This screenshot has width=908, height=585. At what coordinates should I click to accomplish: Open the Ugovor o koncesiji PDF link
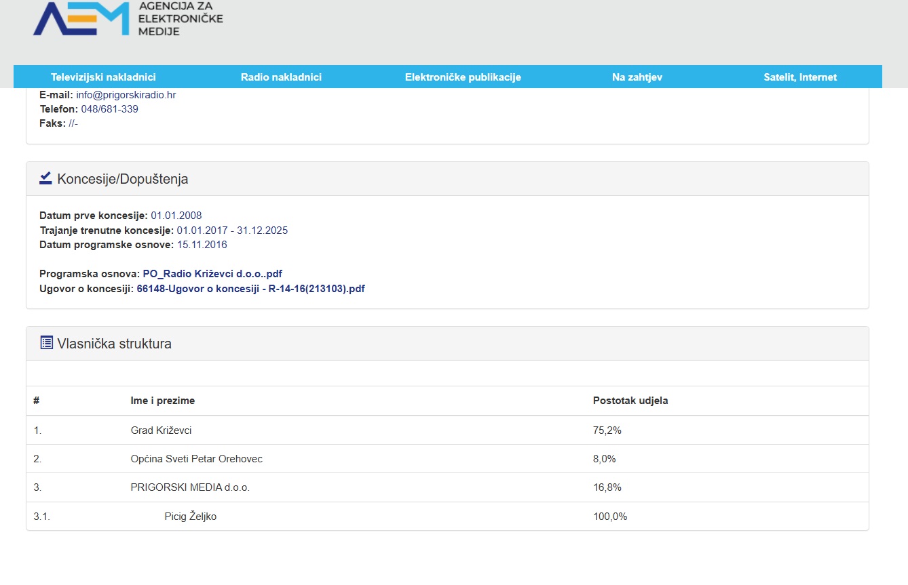pos(250,289)
